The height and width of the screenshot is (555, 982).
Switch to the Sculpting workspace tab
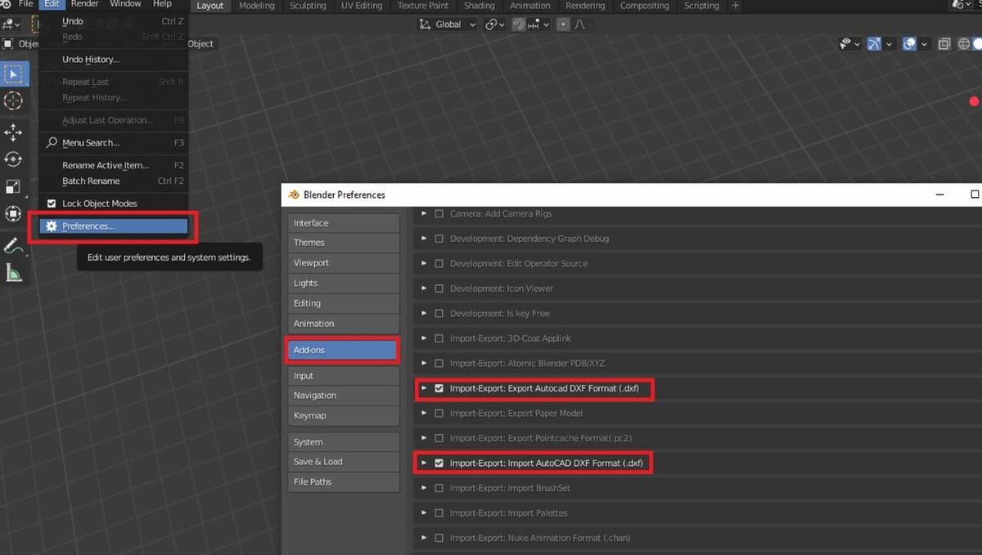308,6
